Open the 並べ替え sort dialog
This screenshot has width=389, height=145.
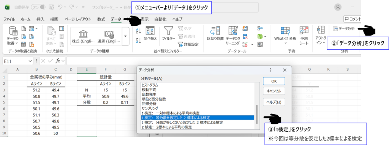point(150,34)
